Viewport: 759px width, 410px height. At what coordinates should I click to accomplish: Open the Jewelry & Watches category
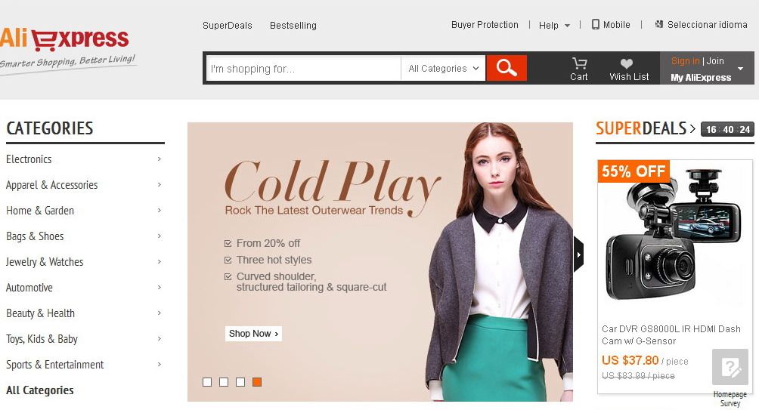click(45, 262)
